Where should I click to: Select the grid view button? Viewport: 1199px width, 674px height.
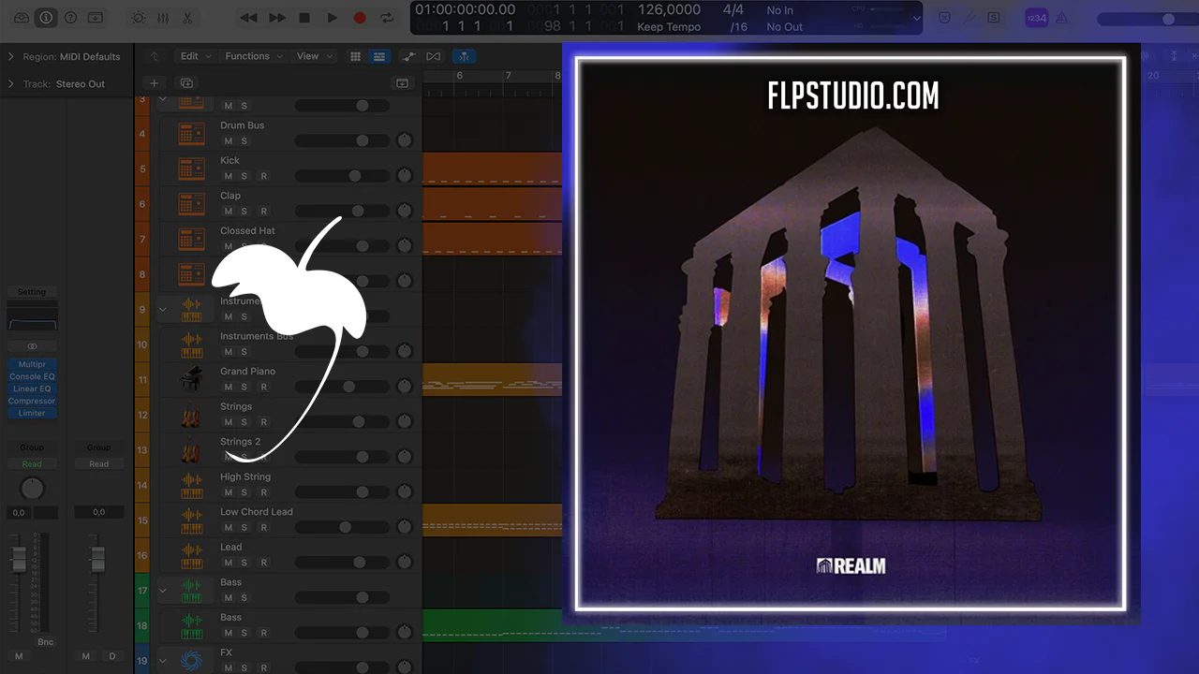pyautogui.click(x=355, y=56)
